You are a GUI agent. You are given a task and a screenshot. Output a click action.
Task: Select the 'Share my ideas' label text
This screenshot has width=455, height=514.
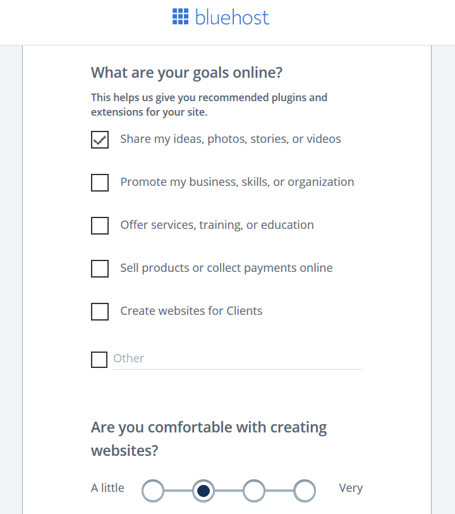(x=230, y=138)
